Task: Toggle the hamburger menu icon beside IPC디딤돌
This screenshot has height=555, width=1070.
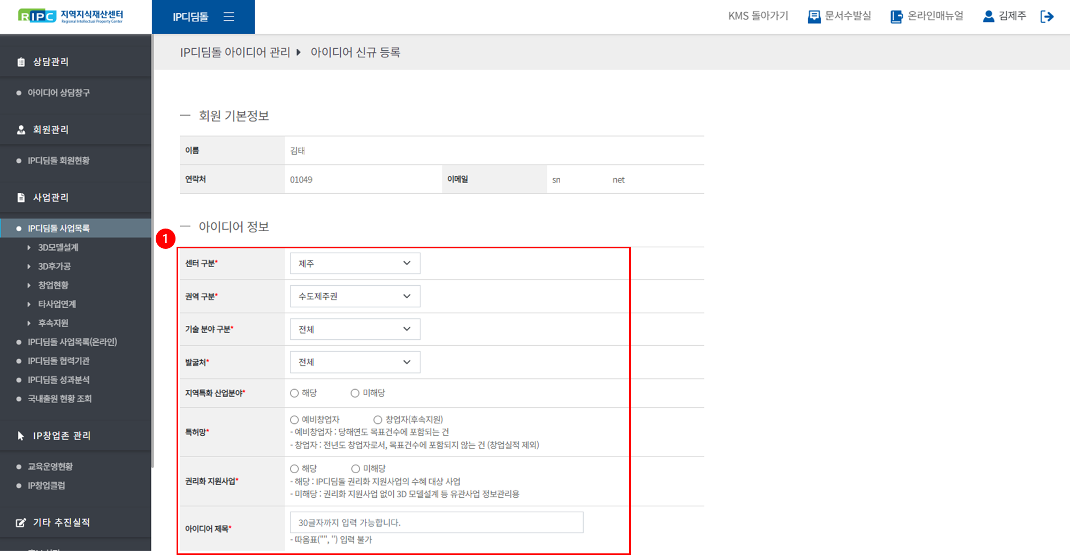Action: pyautogui.click(x=229, y=17)
